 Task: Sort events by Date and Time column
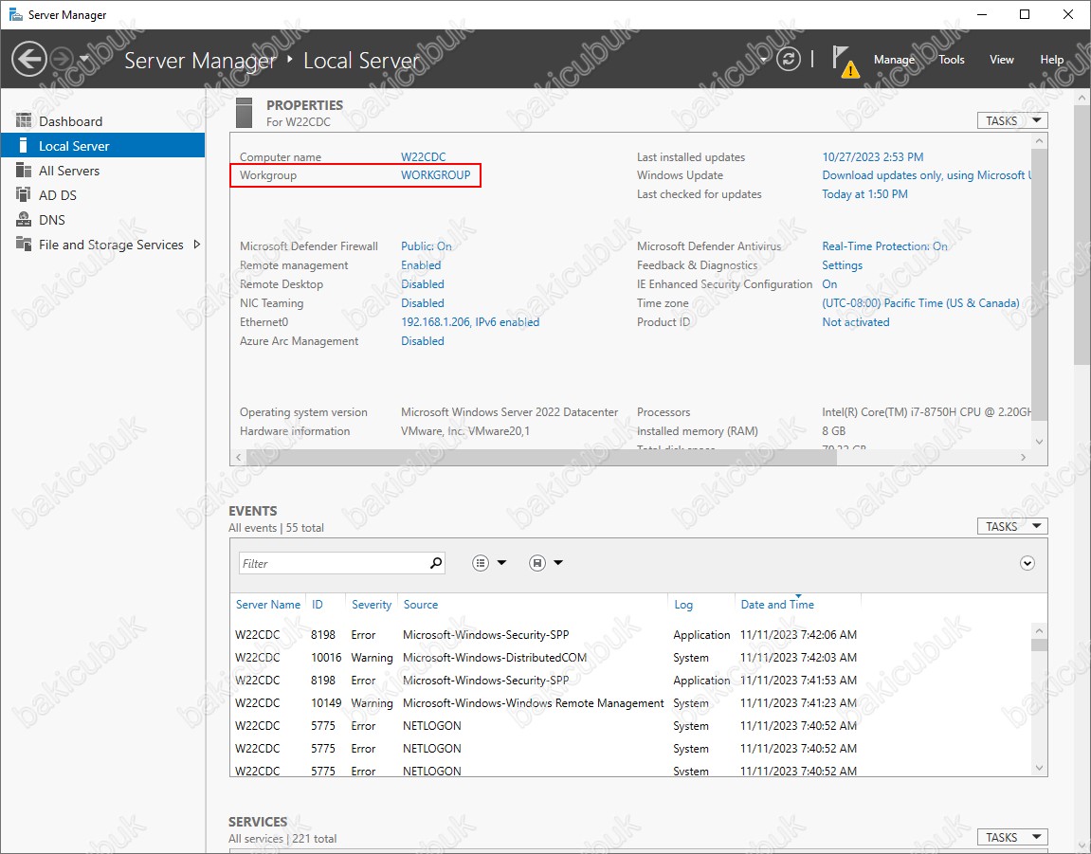click(777, 605)
